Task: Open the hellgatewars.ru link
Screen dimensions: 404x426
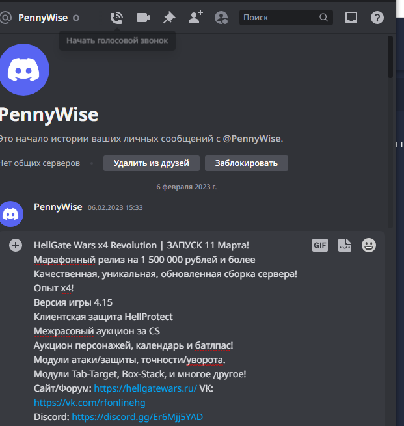Action: (145, 388)
